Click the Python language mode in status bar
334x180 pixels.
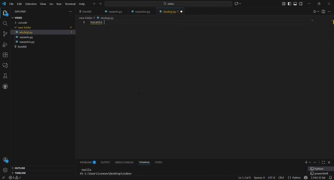point(296,178)
